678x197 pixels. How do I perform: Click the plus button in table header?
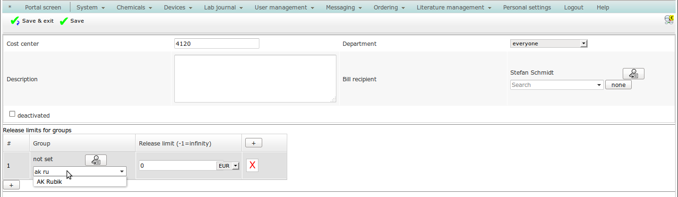253,143
